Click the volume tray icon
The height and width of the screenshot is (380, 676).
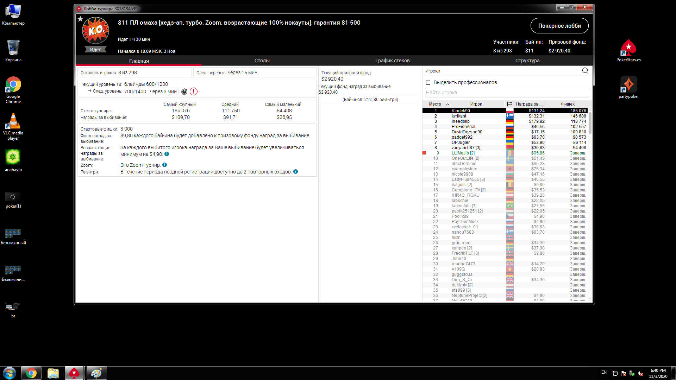[640, 373]
